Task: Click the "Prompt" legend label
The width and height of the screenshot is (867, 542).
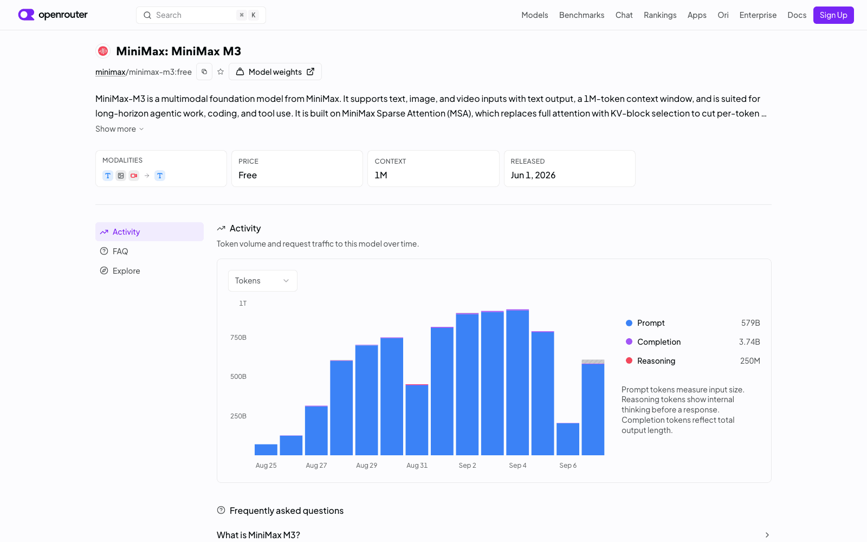Action: click(x=651, y=323)
